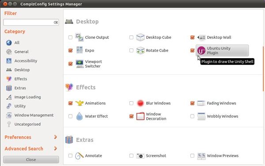Click the Blur Windows red ball icon
Screen dimensions: 265x166
pyautogui.click(x=140, y=103)
